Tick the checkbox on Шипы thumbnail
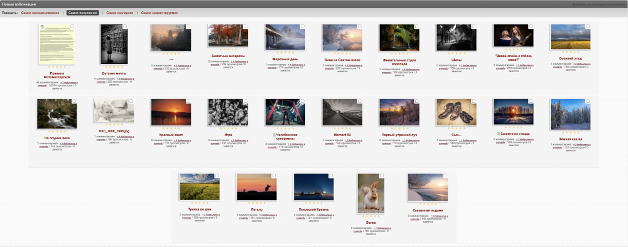Viewport: 628px width, 247px height. [474, 26]
